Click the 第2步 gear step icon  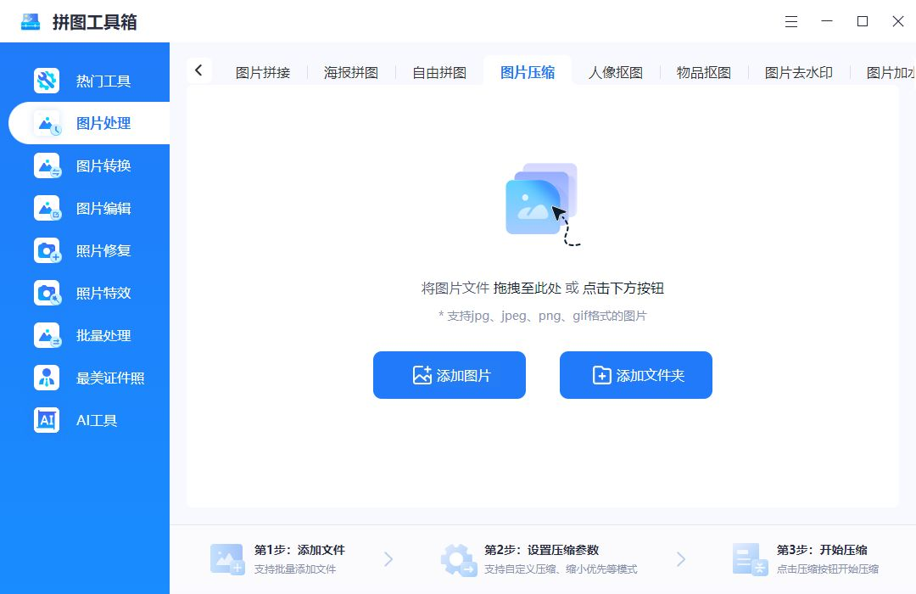pyautogui.click(x=459, y=559)
